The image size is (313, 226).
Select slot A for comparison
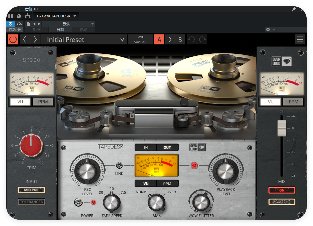(159, 39)
